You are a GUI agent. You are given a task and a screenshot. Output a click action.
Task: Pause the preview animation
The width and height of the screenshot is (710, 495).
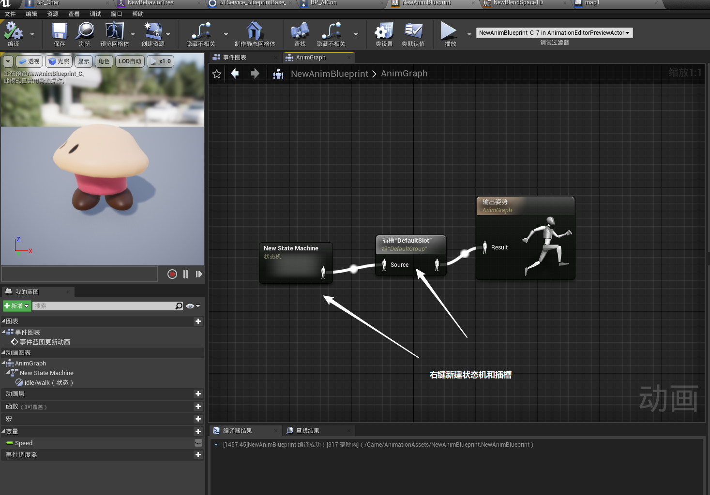point(186,274)
